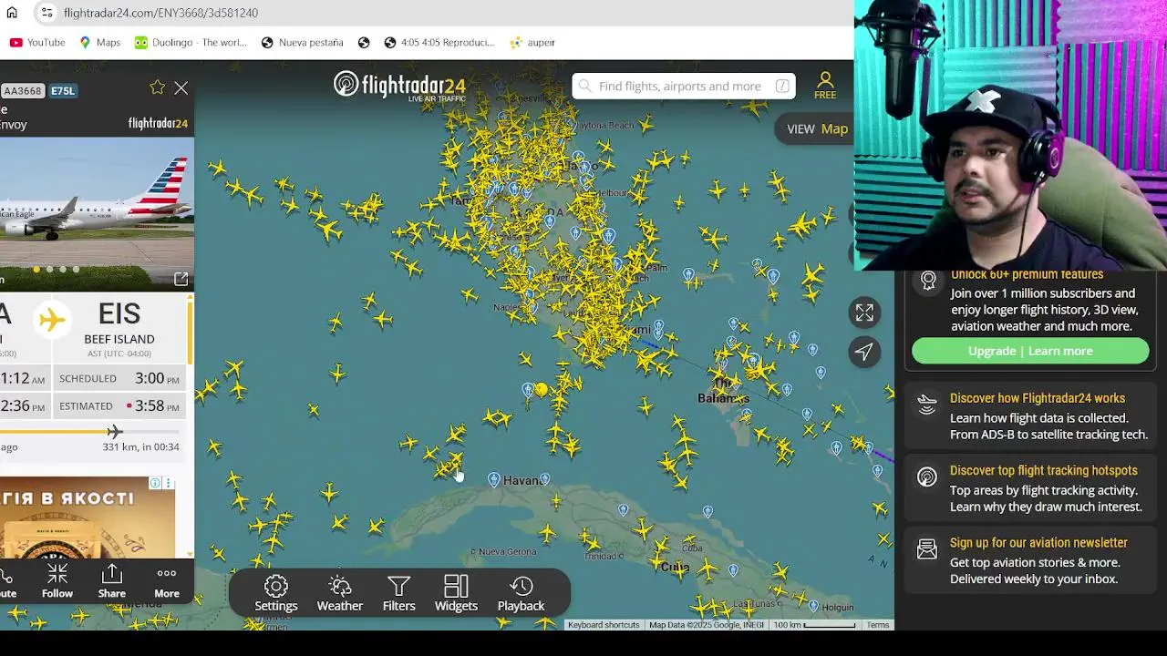Click the E75L aircraft type badge
This screenshot has width=1167, height=656.
[x=63, y=91]
